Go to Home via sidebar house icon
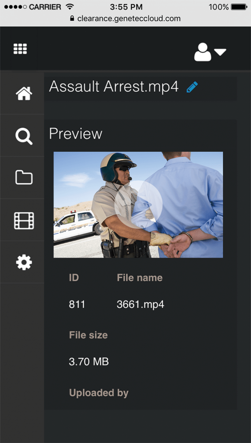251x443 pixels. (x=24, y=93)
